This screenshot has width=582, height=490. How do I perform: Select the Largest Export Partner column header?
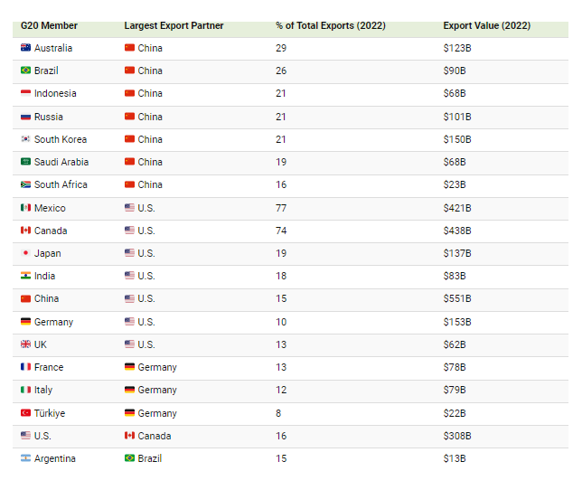click(174, 25)
